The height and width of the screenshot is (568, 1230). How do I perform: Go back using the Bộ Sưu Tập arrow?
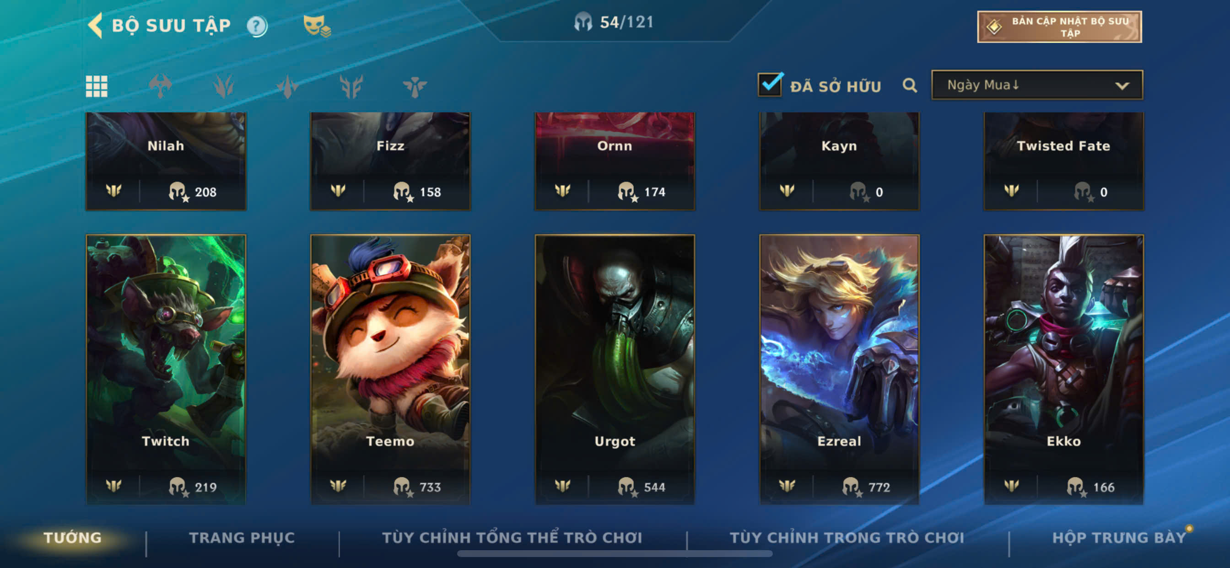click(95, 25)
